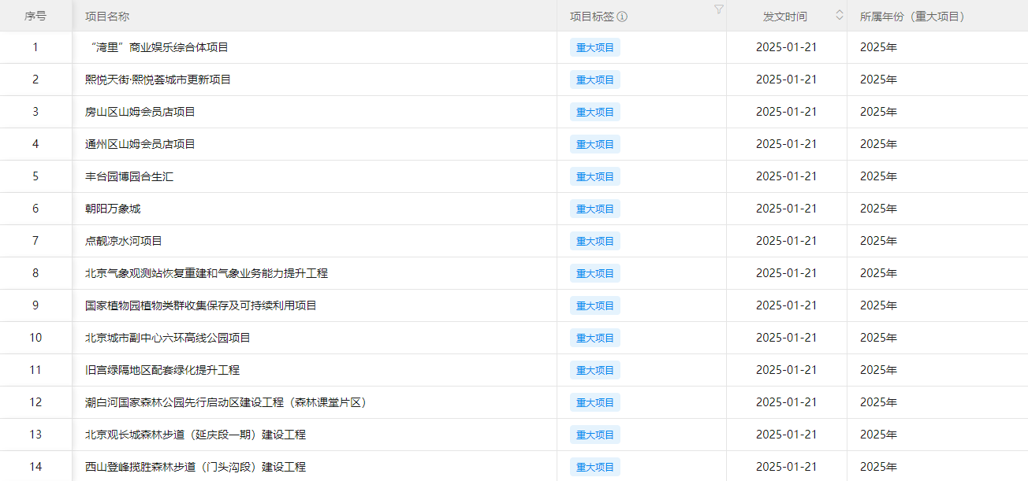This screenshot has height=481, width=1028.
Task: Click the info icon beside 项目标签
Action: point(622,17)
